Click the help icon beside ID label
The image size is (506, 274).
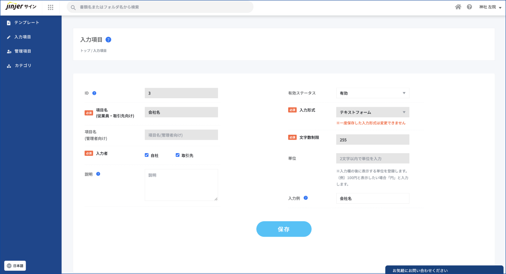(94, 93)
